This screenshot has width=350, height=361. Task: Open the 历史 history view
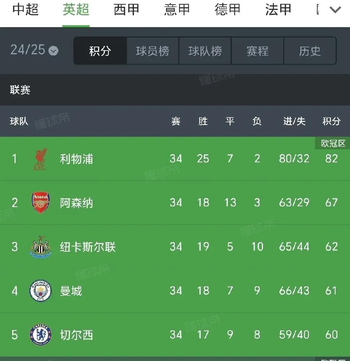[x=310, y=51]
